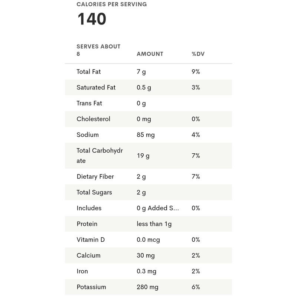Select the Total Fat row label

tap(89, 72)
